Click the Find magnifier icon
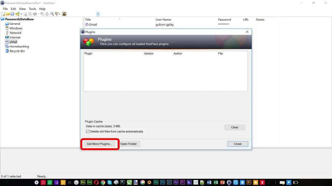Screen dimensions: 332x186 pyautogui.click(x=52, y=14)
